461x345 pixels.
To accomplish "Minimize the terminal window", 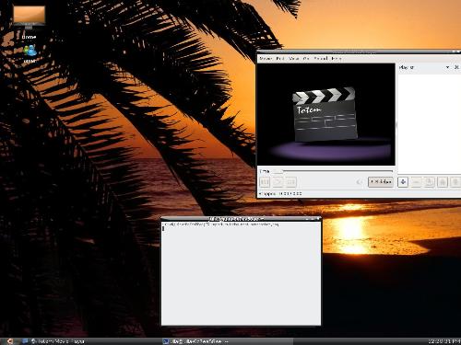I will click(307, 219).
